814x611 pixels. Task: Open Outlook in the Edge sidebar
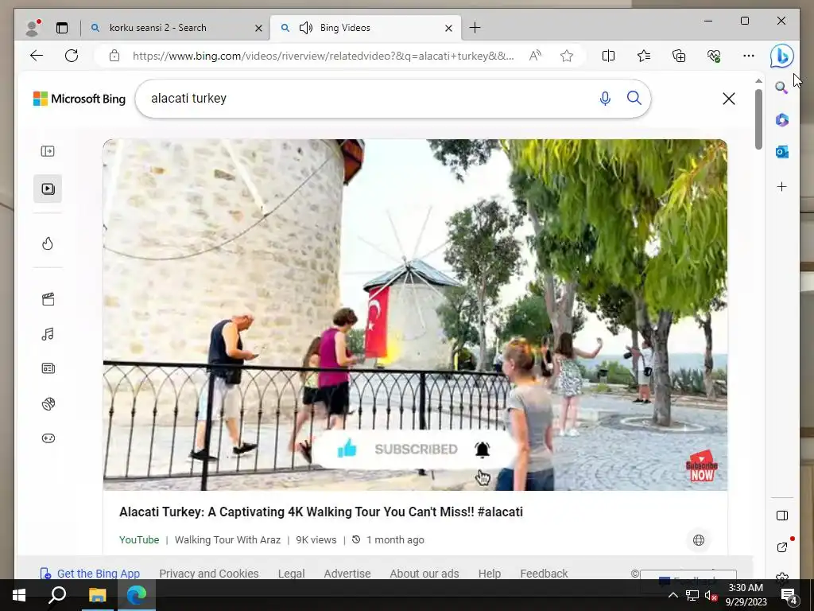(x=782, y=152)
